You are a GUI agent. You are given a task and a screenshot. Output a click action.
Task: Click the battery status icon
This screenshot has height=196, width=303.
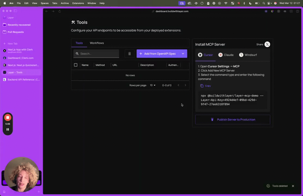click(257, 3)
